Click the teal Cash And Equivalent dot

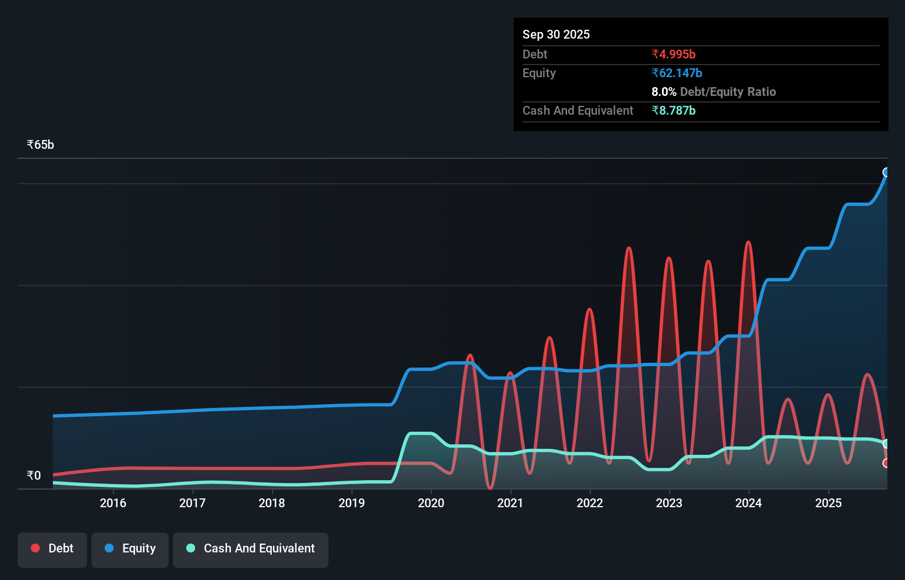click(190, 548)
